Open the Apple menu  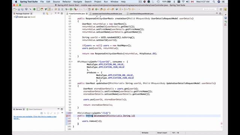coord(16,1)
